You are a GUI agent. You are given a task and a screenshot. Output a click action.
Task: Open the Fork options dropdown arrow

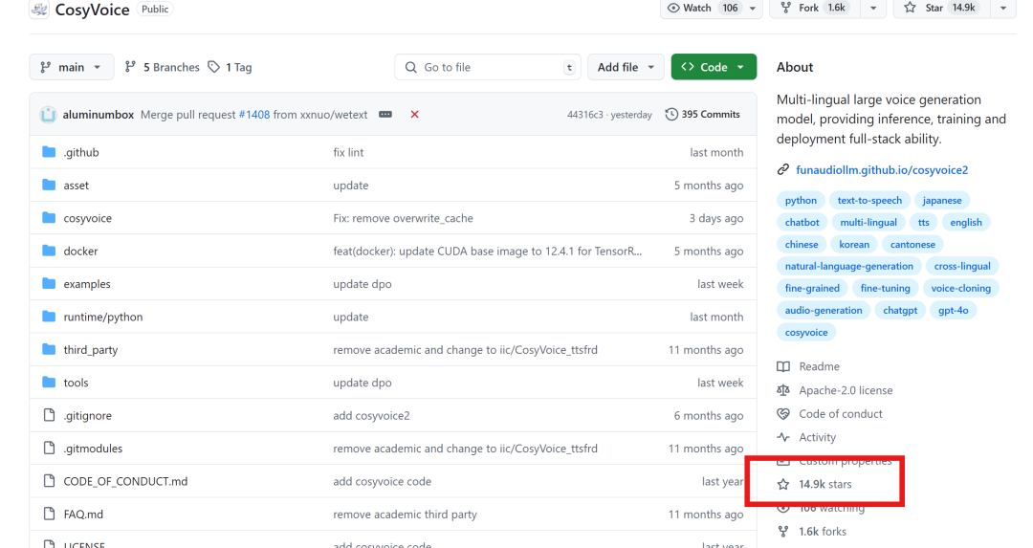[873, 8]
